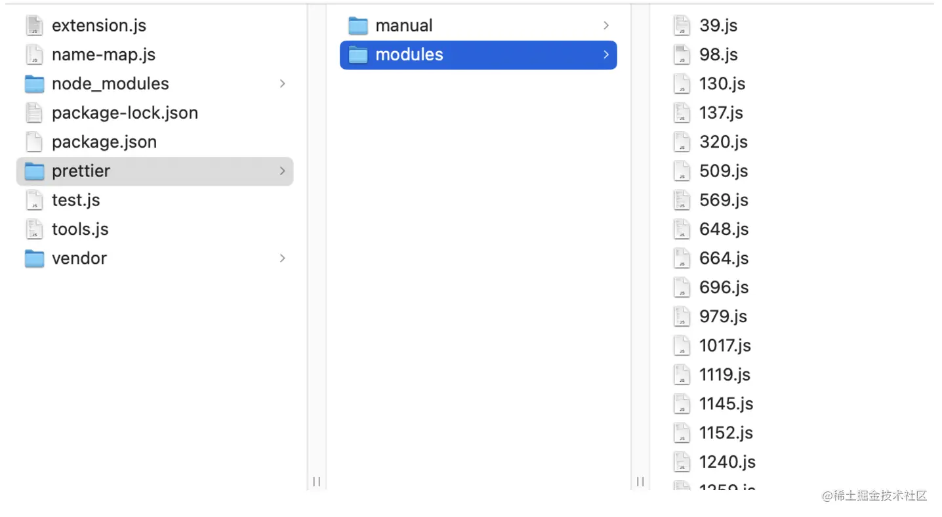942x517 pixels.
Task: Click the chevron next to manual folder
Action: pyautogui.click(x=606, y=26)
